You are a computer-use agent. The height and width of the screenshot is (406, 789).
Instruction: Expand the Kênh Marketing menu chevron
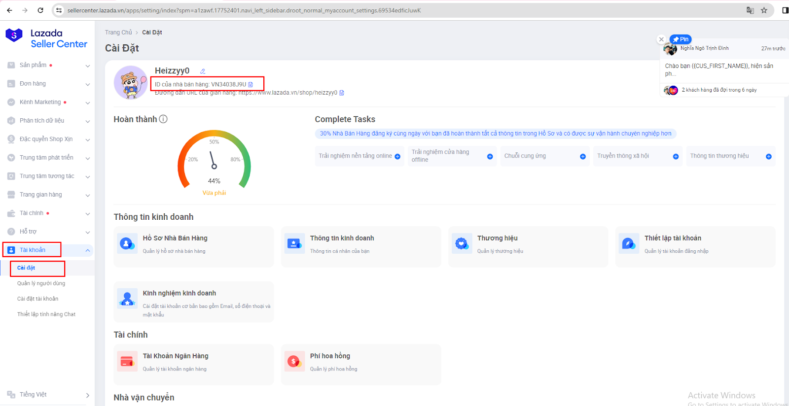88,102
